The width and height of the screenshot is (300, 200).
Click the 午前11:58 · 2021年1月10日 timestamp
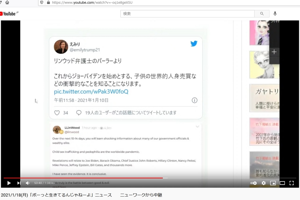coord(81,100)
